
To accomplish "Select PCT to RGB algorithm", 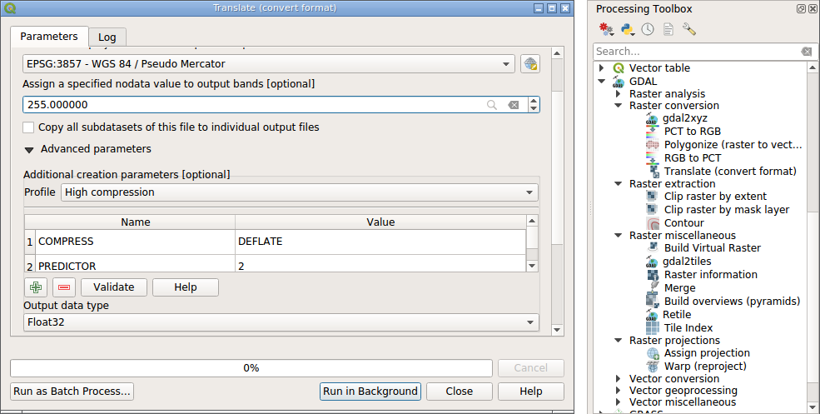I will [x=693, y=132].
